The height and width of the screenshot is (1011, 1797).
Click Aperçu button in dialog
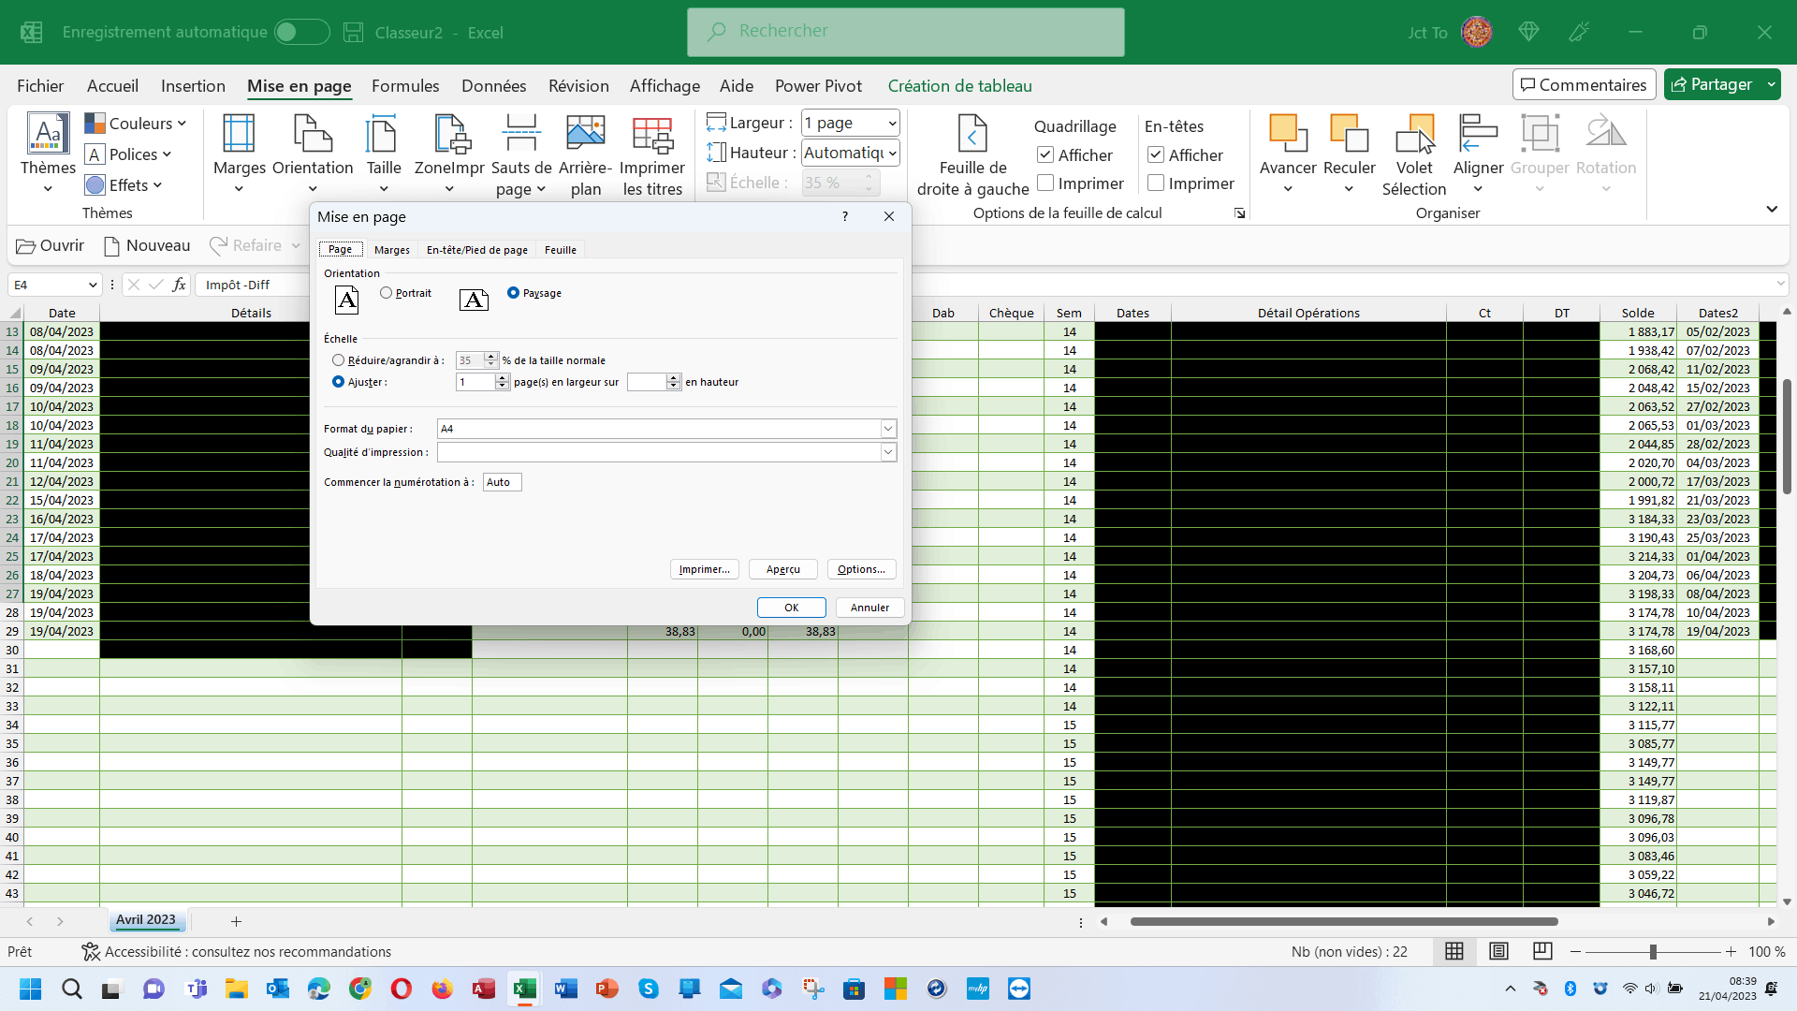click(x=782, y=569)
